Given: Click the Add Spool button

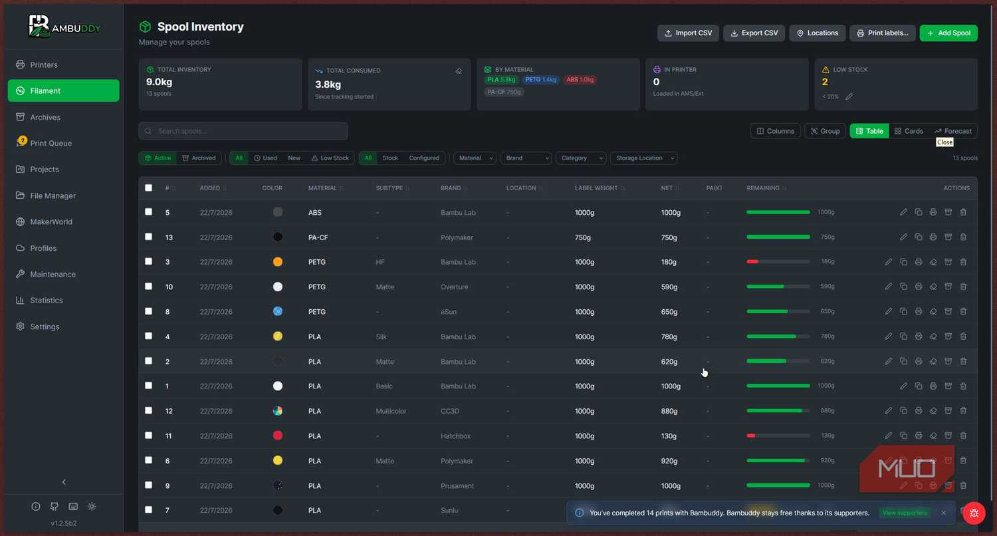Looking at the screenshot, I should [x=948, y=33].
